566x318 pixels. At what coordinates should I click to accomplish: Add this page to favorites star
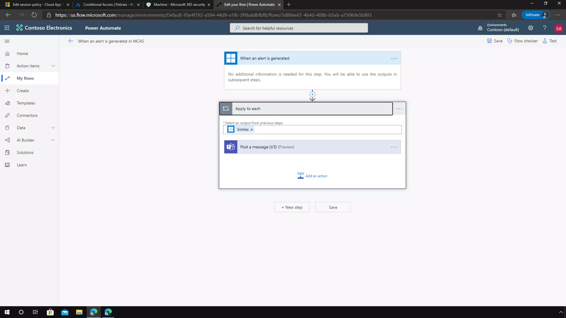coord(500,15)
